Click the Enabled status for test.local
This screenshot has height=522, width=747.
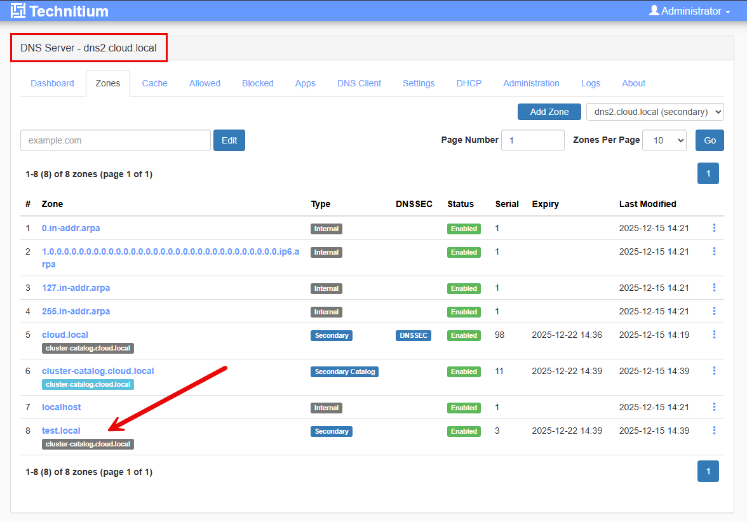(x=464, y=431)
